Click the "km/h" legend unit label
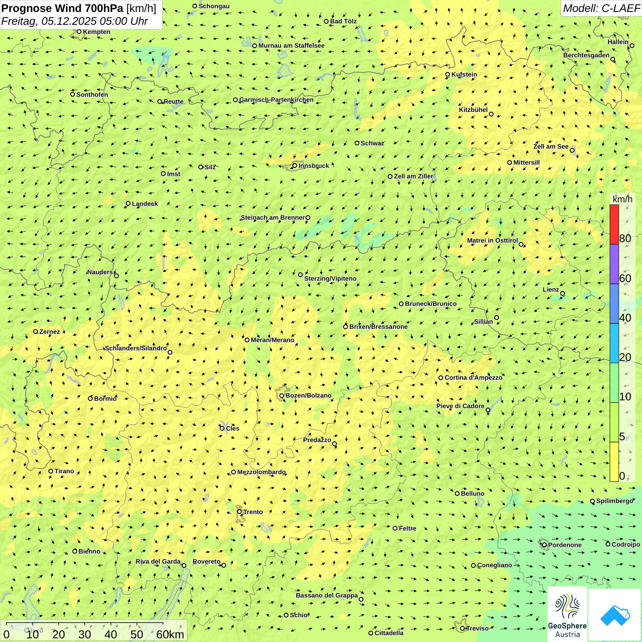 coord(622,199)
